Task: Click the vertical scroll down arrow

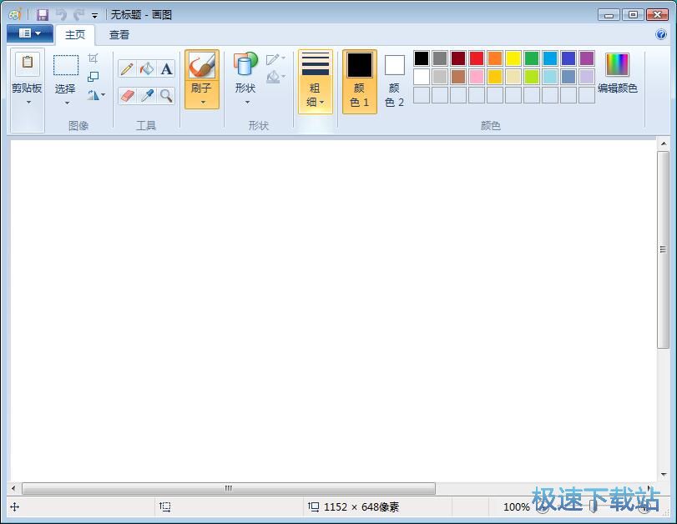Action: (663, 475)
